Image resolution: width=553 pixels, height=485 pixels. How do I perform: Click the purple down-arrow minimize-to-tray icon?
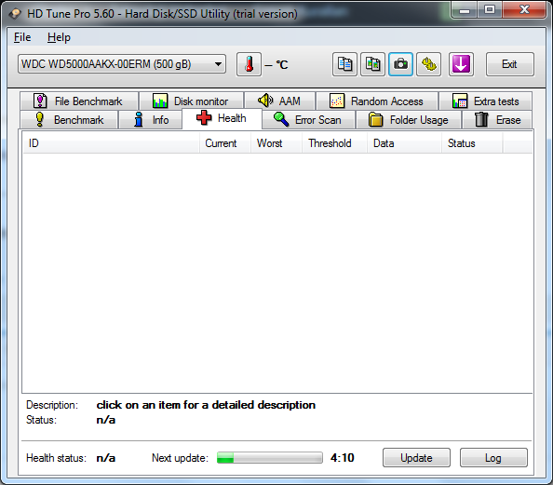(x=462, y=64)
